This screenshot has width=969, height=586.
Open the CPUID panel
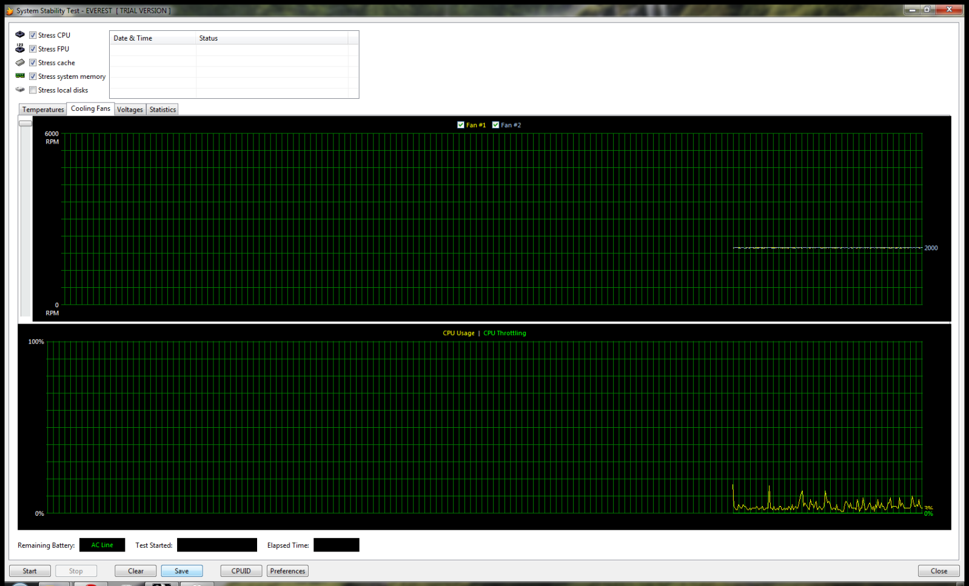241,571
